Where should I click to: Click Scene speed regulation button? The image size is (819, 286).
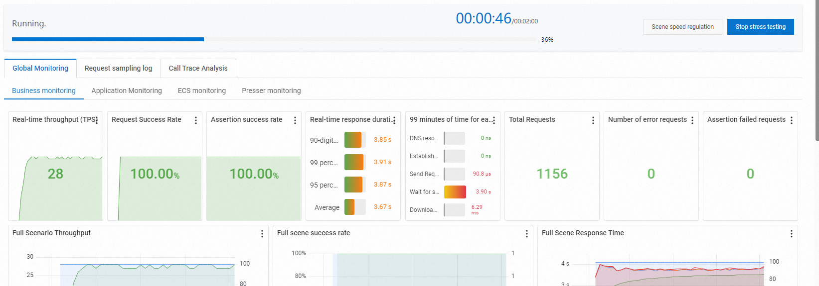click(x=682, y=27)
